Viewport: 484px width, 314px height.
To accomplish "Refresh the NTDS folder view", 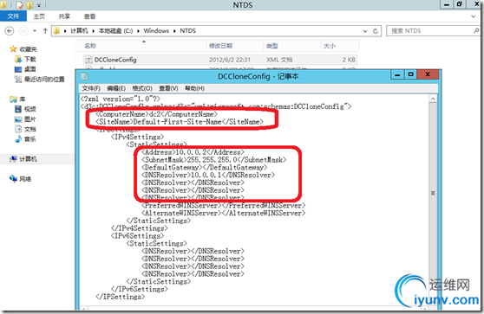I will pyautogui.click(x=376, y=31).
